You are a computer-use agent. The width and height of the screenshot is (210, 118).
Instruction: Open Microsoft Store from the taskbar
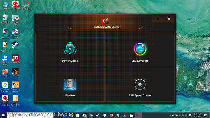(77, 115)
